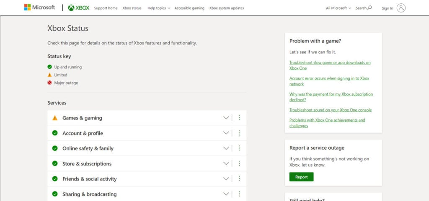Click the Up and running key icon
Viewport: 429px width, 201px height.
[x=49, y=67]
